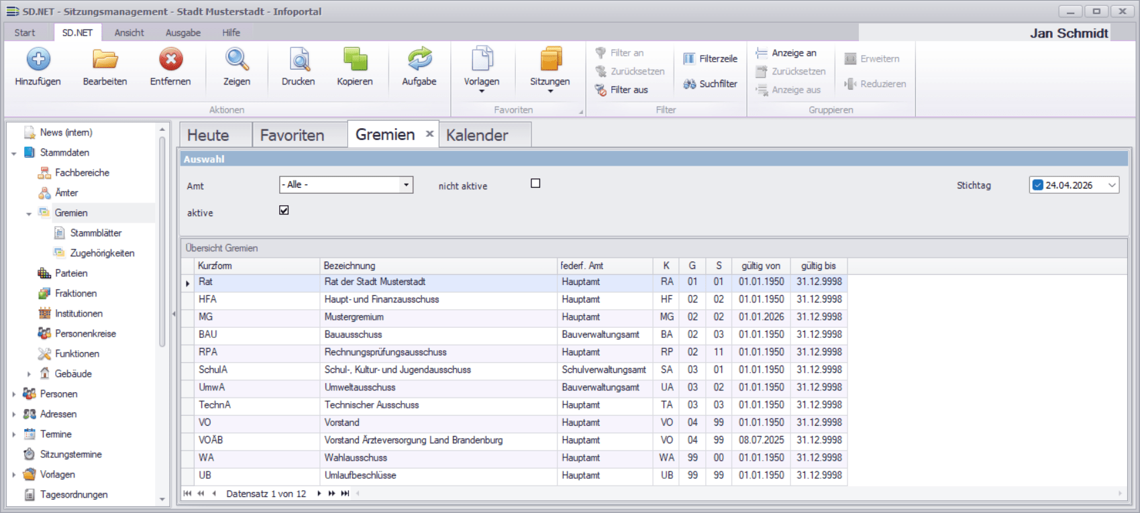Image resolution: width=1140 pixels, height=513 pixels.
Task: Click the Drucken print icon
Action: pos(299,60)
